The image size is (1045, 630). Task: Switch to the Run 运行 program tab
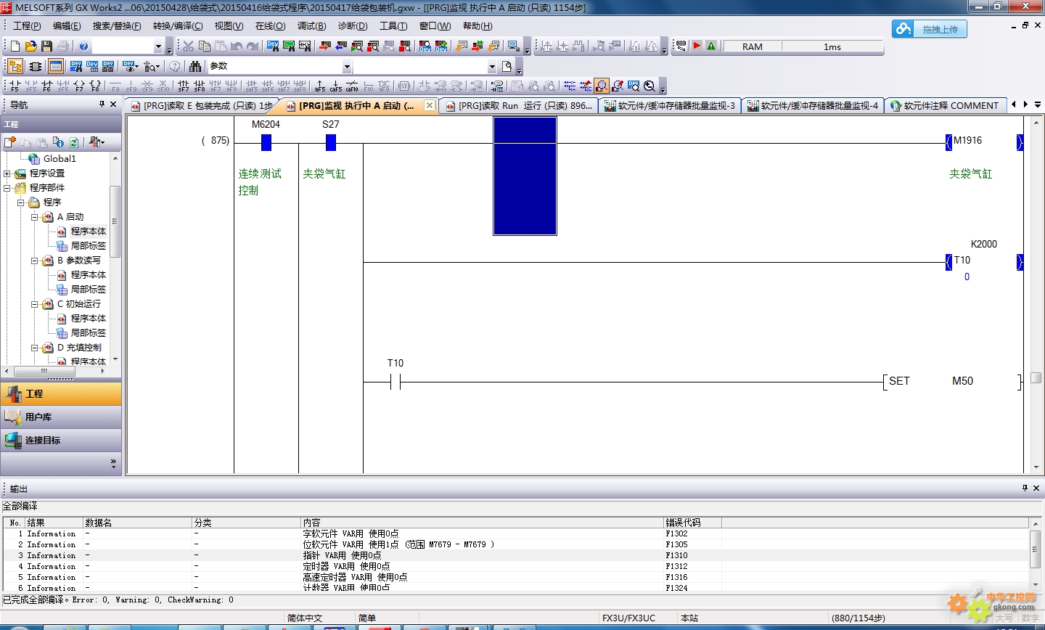[x=520, y=106]
